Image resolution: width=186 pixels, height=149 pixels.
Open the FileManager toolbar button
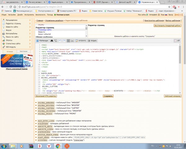tap(42, 41)
